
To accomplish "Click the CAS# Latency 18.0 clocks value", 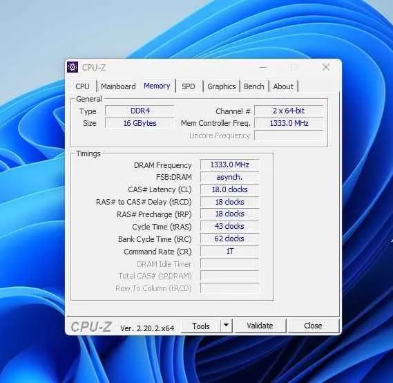I will [229, 189].
